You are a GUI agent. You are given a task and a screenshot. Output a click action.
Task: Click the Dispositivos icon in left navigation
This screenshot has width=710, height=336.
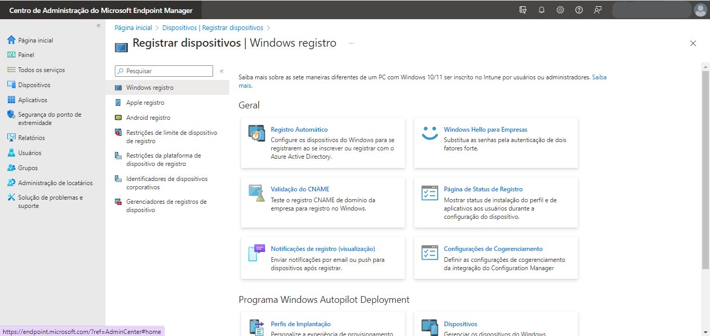click(11, 85)
